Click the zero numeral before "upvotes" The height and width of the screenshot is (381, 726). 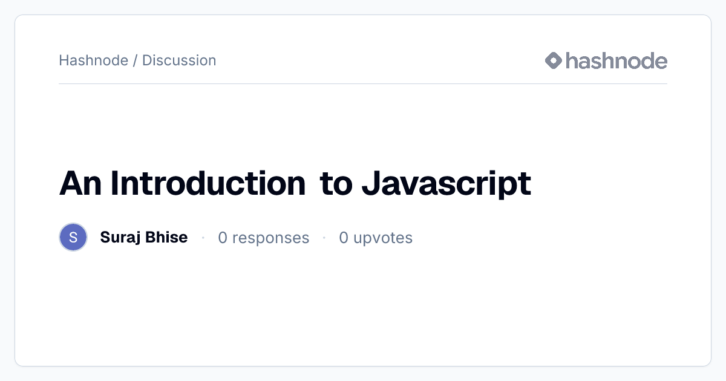(x=344, y=238)
